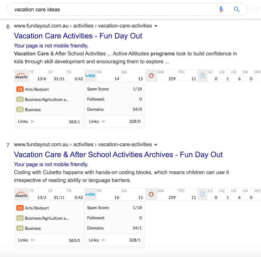Click the Moz Links box reading 328/1
This screenshot has width=261, height=257.
coord(115,240)
